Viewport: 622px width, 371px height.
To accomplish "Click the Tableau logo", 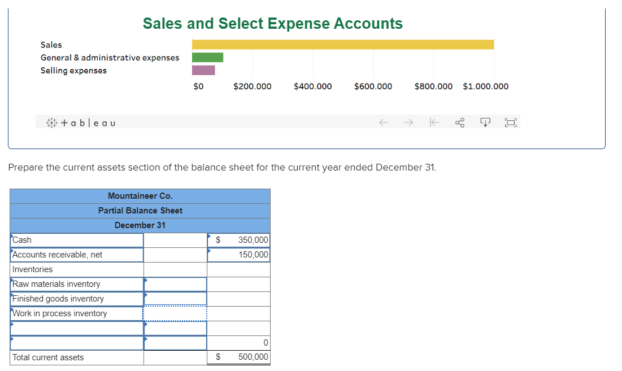I will (81, 123).
